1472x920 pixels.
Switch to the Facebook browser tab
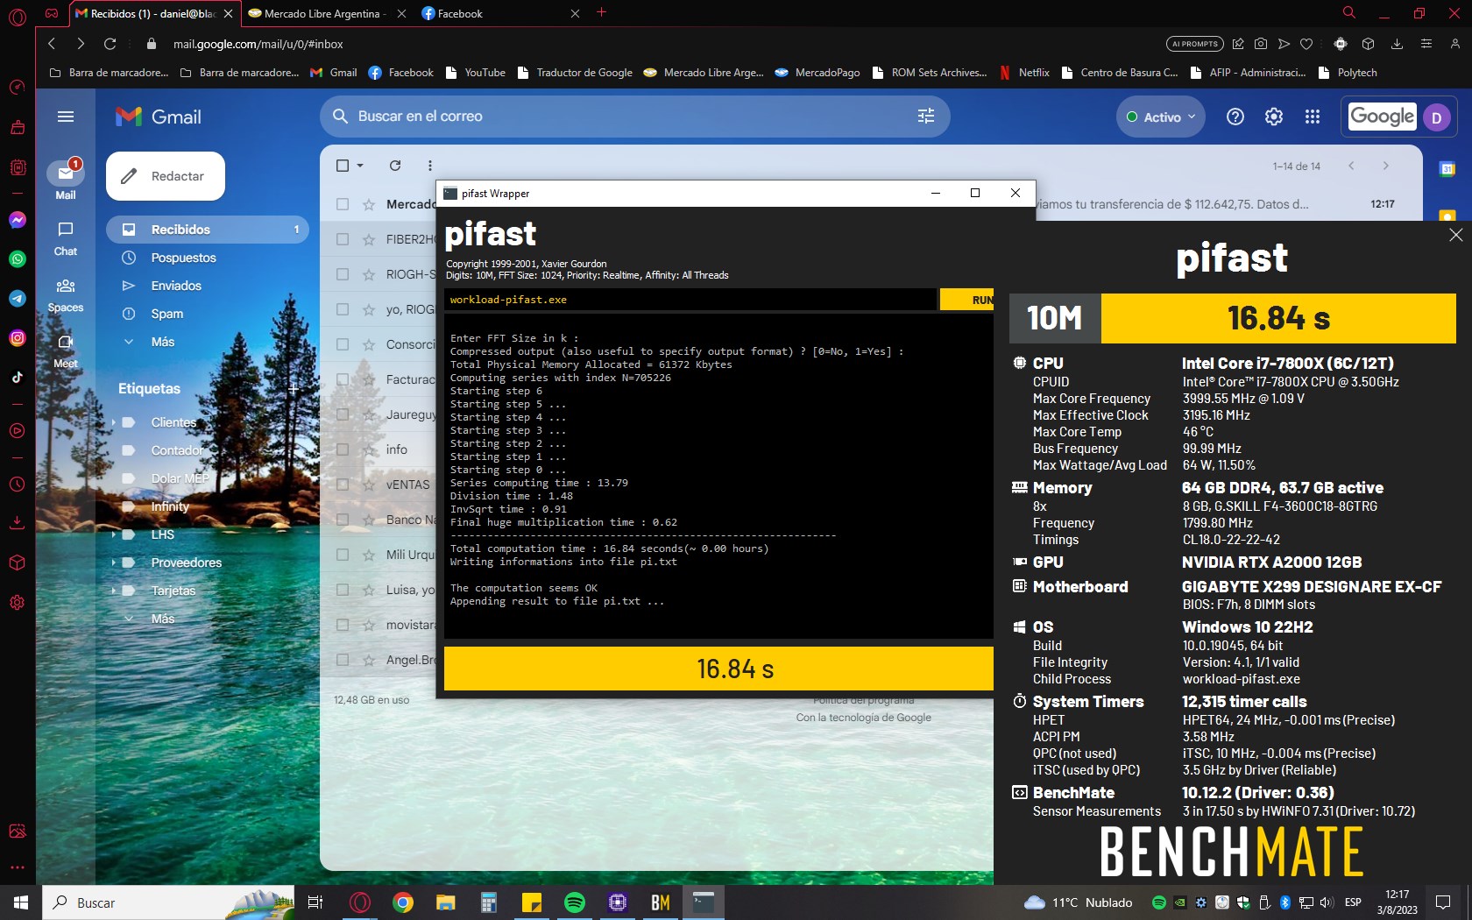499,13
